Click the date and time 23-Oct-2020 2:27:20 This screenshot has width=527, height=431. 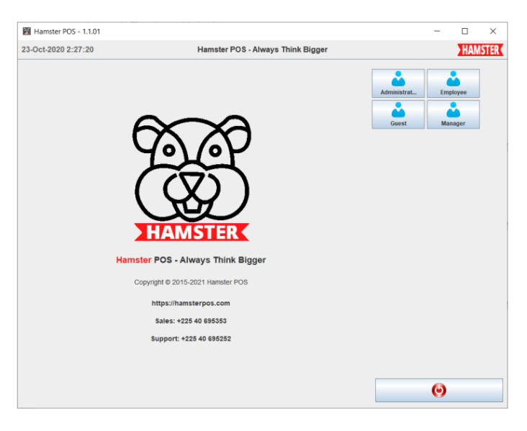58,50
